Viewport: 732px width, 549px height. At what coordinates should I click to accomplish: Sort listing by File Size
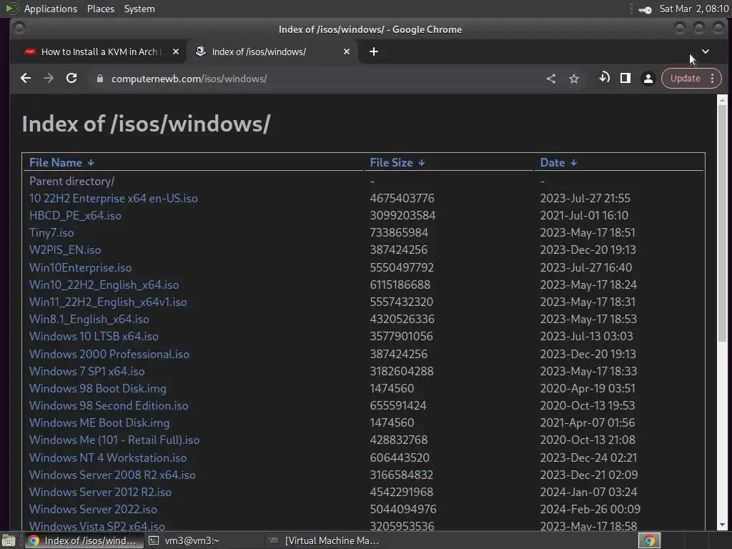click(x=391, y=162)
